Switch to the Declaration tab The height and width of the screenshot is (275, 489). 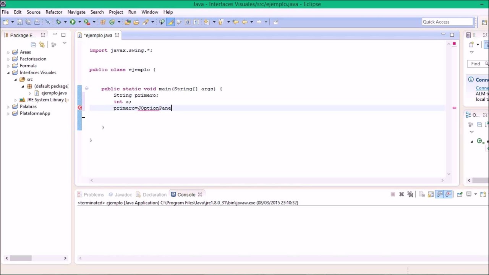pos(151,194)
